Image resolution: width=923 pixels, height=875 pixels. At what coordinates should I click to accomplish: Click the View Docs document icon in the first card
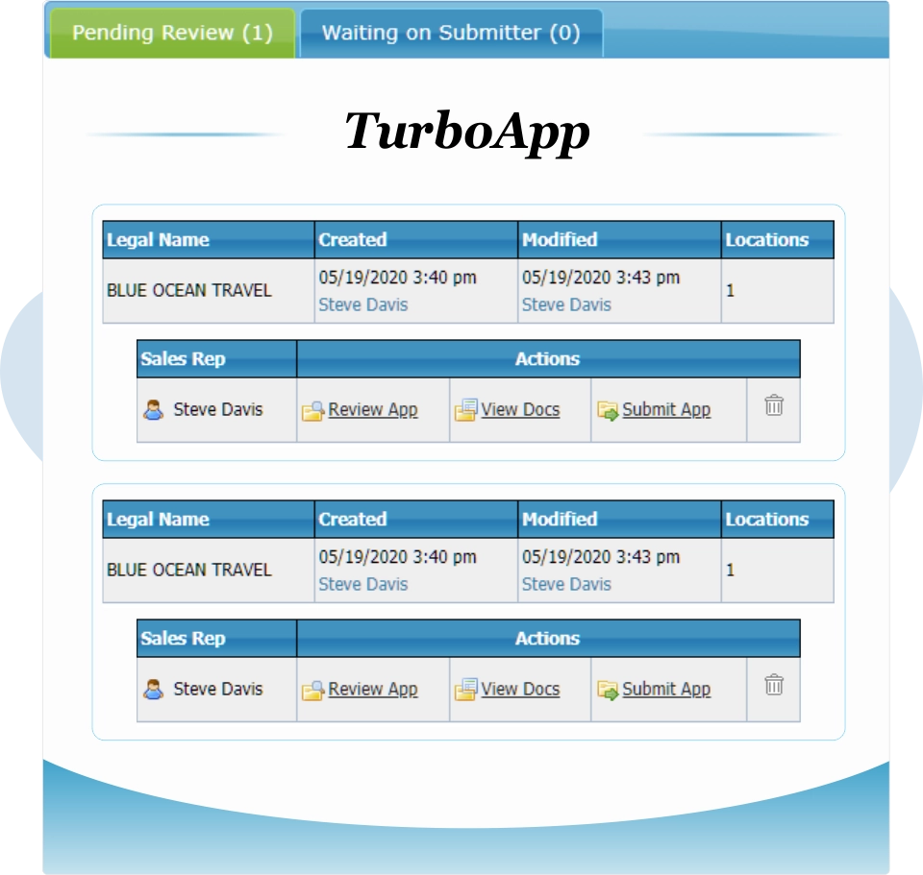[465, 410]
